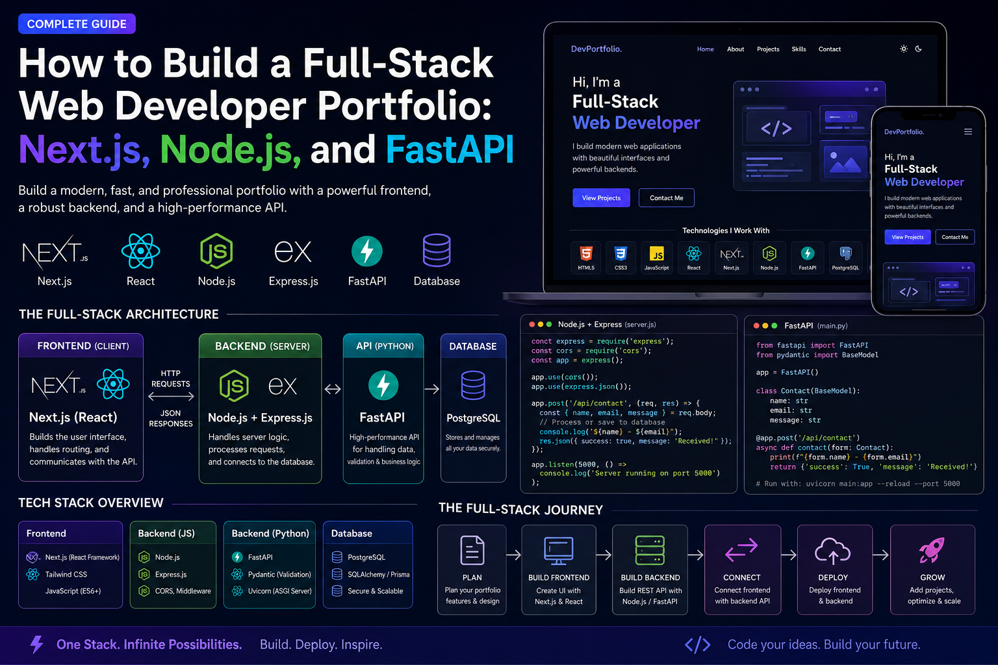Screen dimensions: 998x665
Task: Click the Express.js 'ex' logo in the top technology row
Action: pyautogui.click(x=293, y=252)
